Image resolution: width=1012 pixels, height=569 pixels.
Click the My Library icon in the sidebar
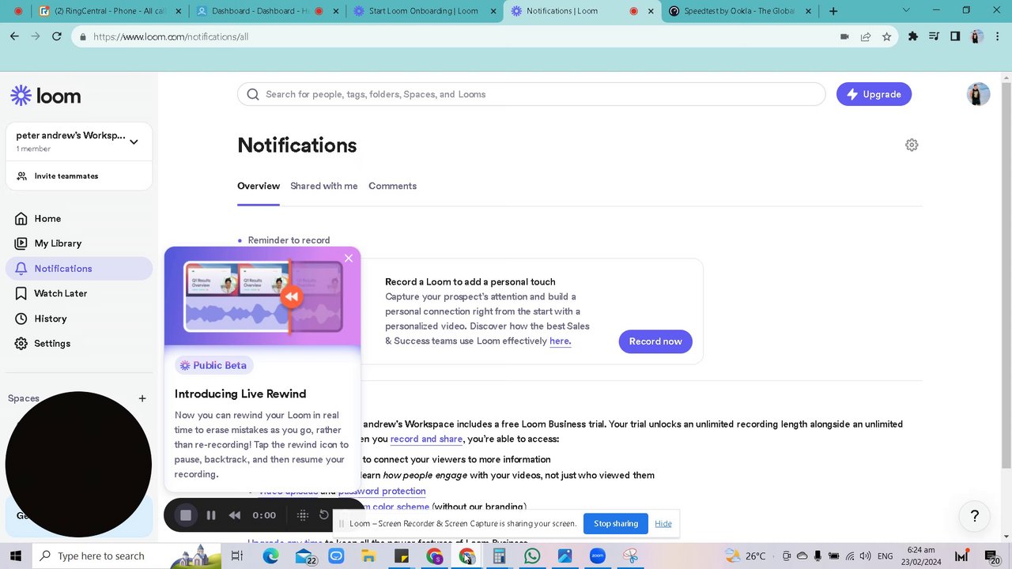point(21,243)
